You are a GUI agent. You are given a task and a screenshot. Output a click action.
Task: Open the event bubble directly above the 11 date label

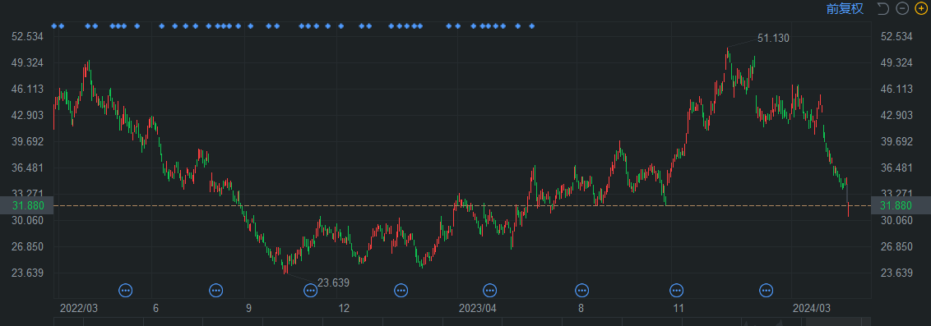tap(676, 291)
